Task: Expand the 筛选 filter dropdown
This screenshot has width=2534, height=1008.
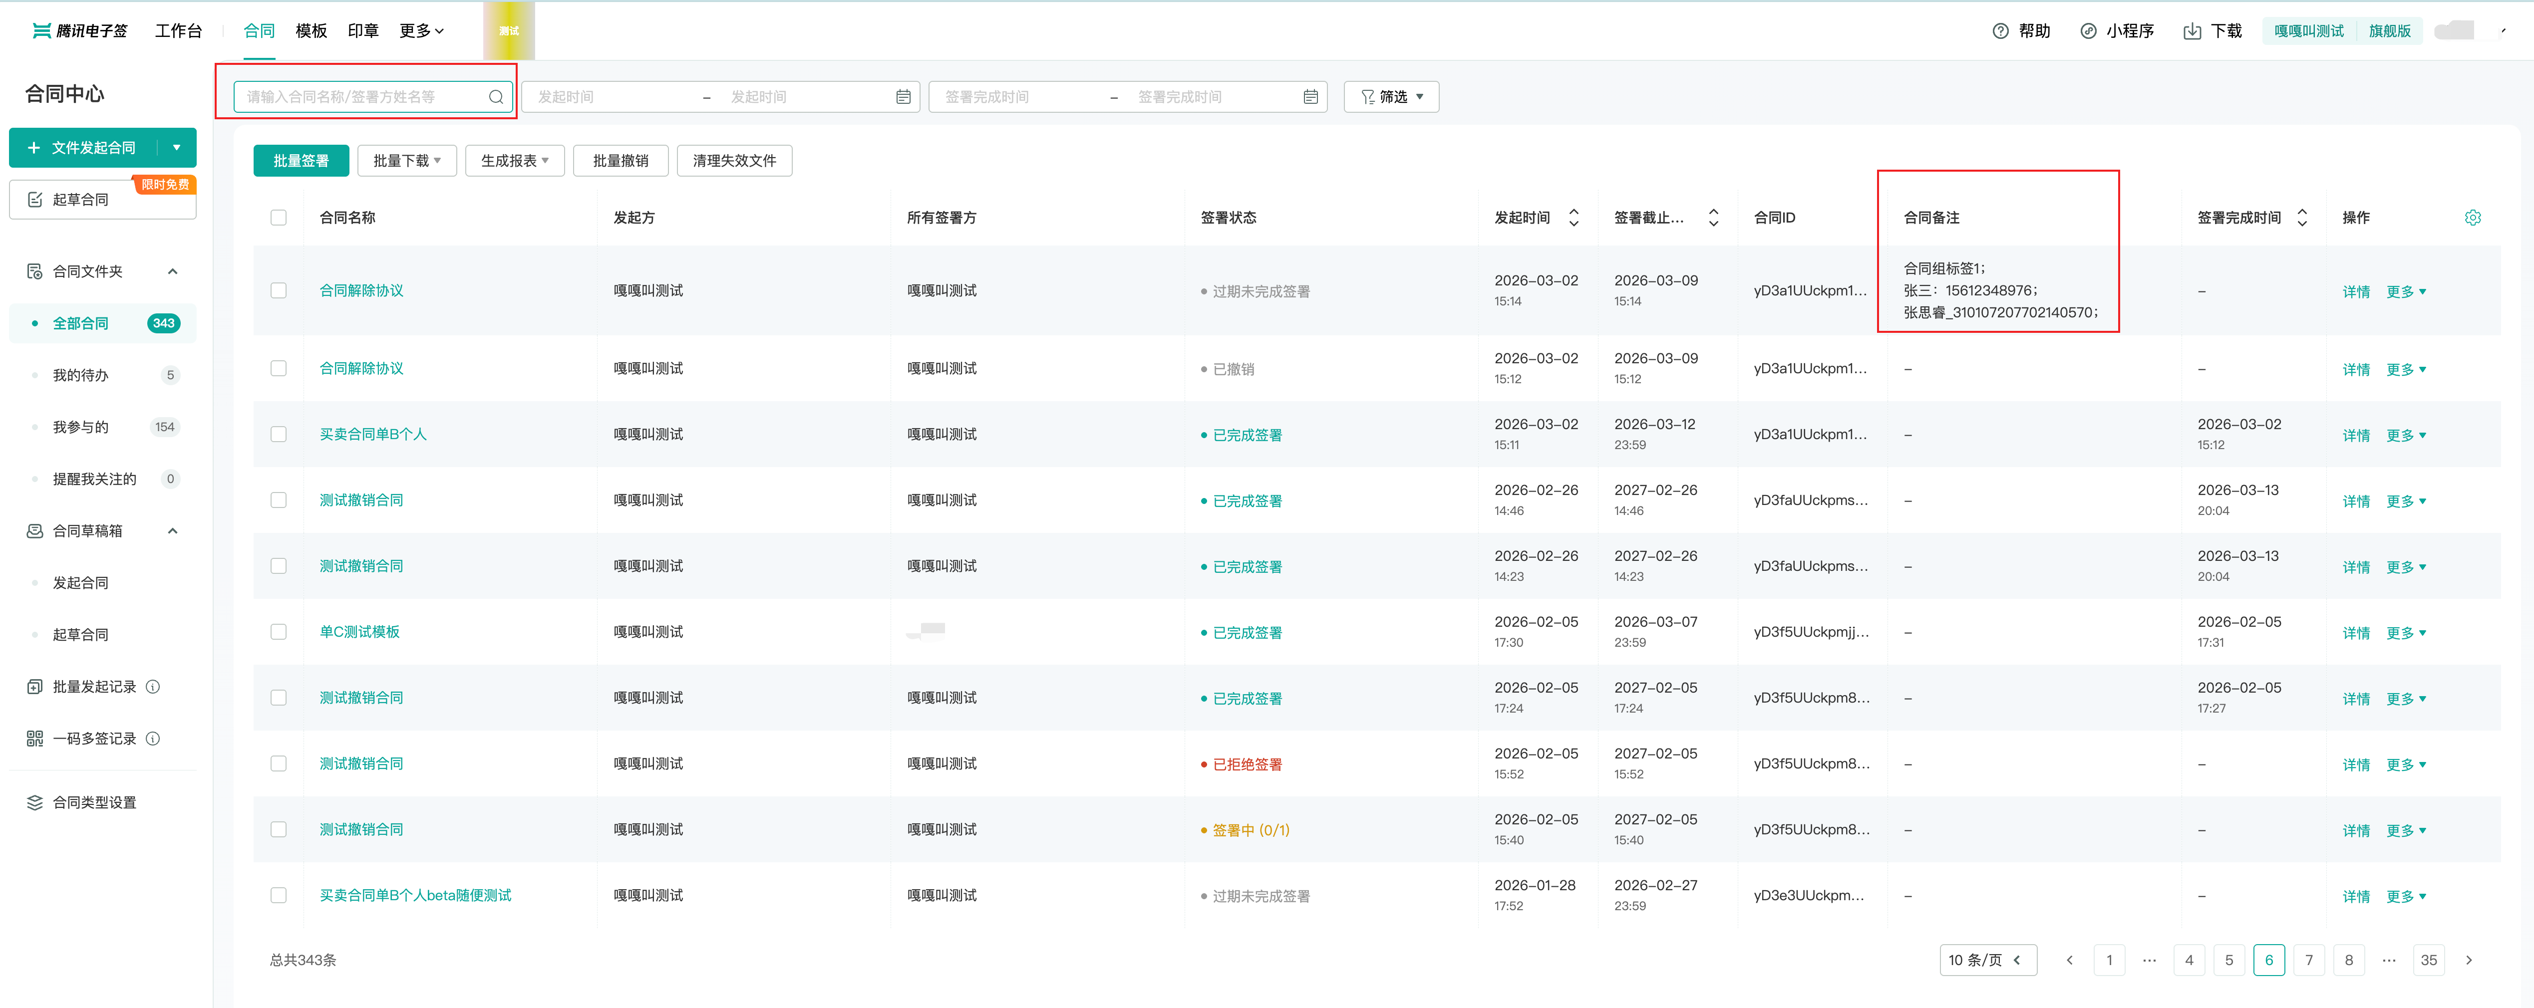Action: pyautogui.click(x=1391, y=97)
